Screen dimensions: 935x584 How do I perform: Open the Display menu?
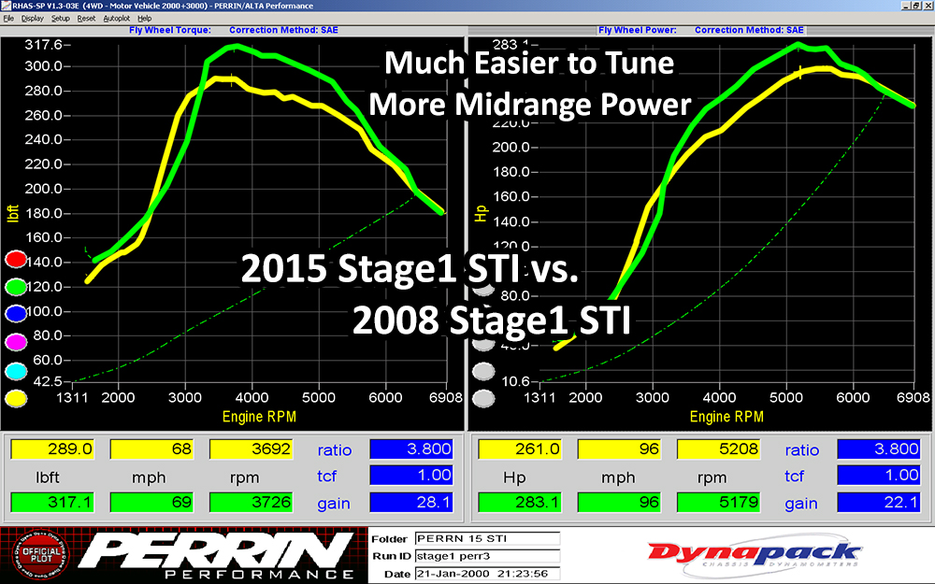(32, 19)
